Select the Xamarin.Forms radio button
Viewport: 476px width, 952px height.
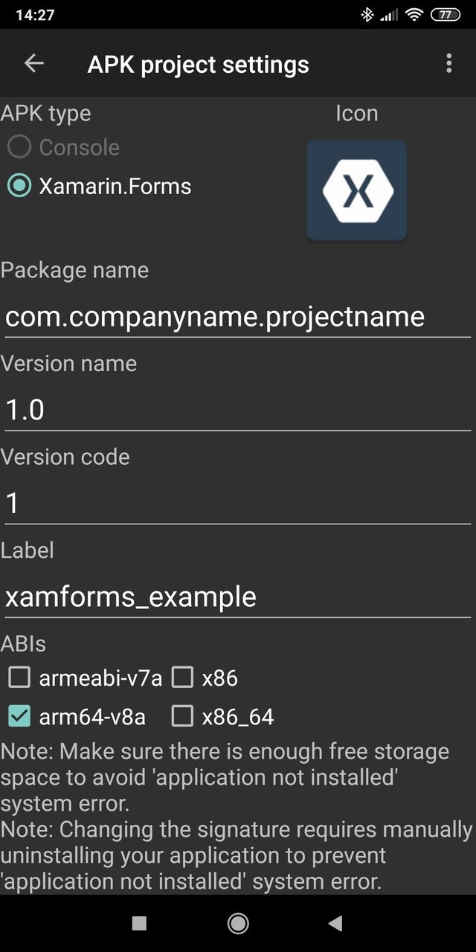pyautogui.click(x=19, y=186)
